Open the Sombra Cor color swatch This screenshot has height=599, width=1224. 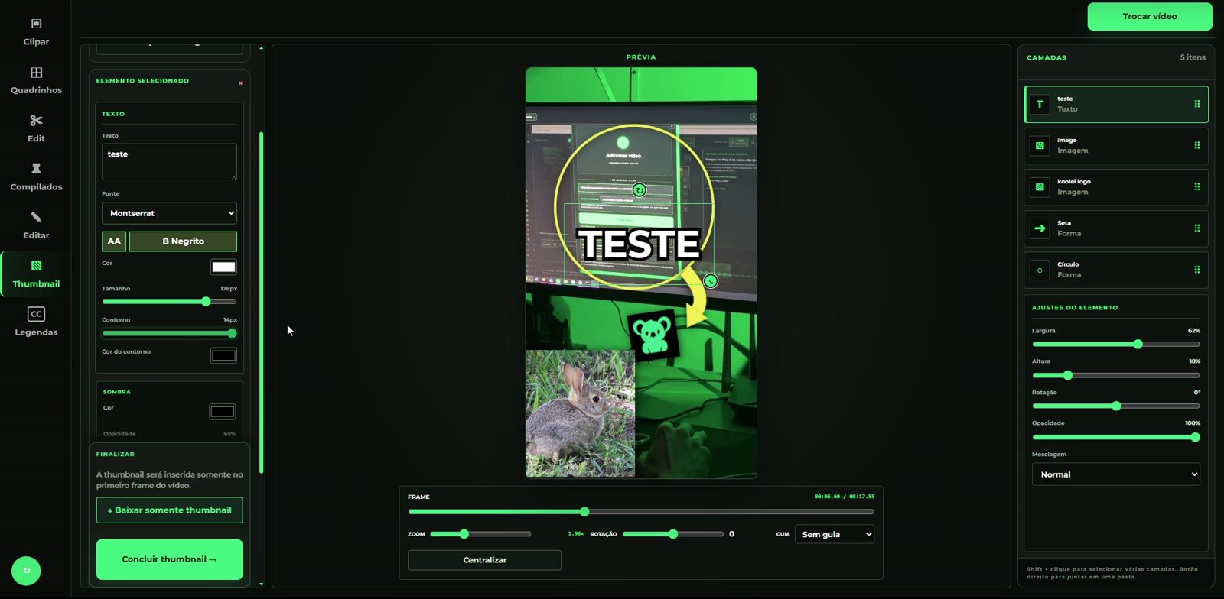[x=223, y=412]
